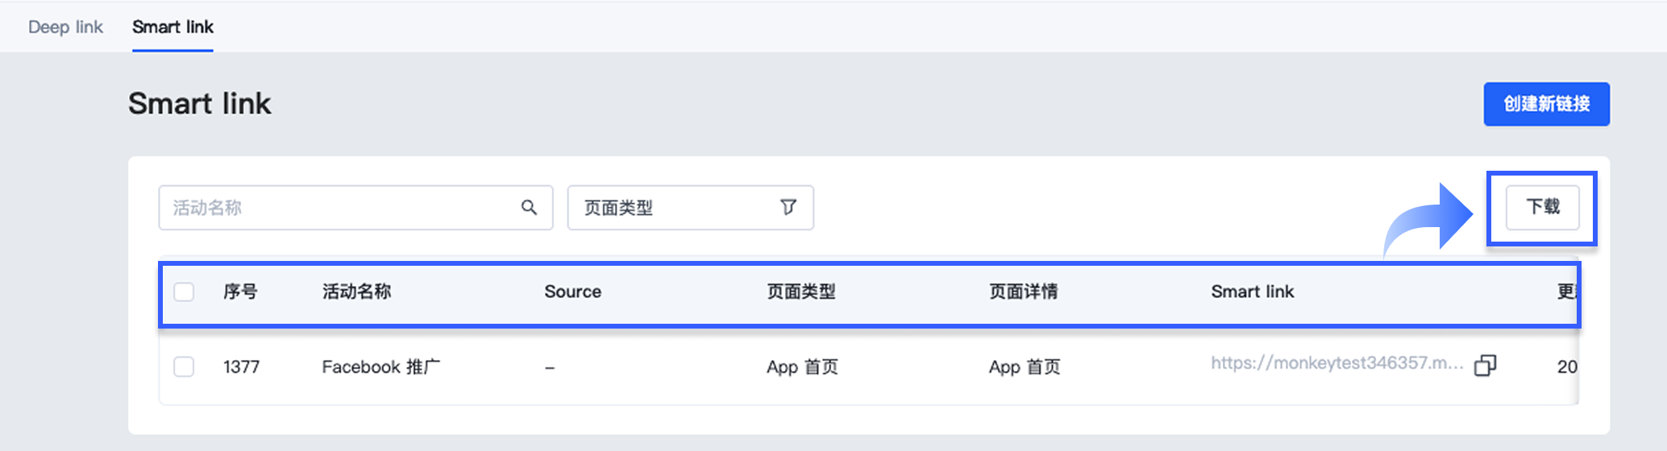Click the 页面详情 column header
Viewport: 1667px width, 451px height.
[x=1023, y=292]
